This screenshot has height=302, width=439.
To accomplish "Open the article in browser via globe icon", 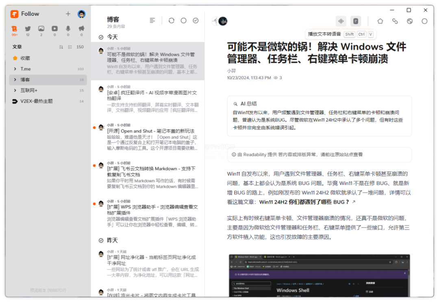I will 410,21.
